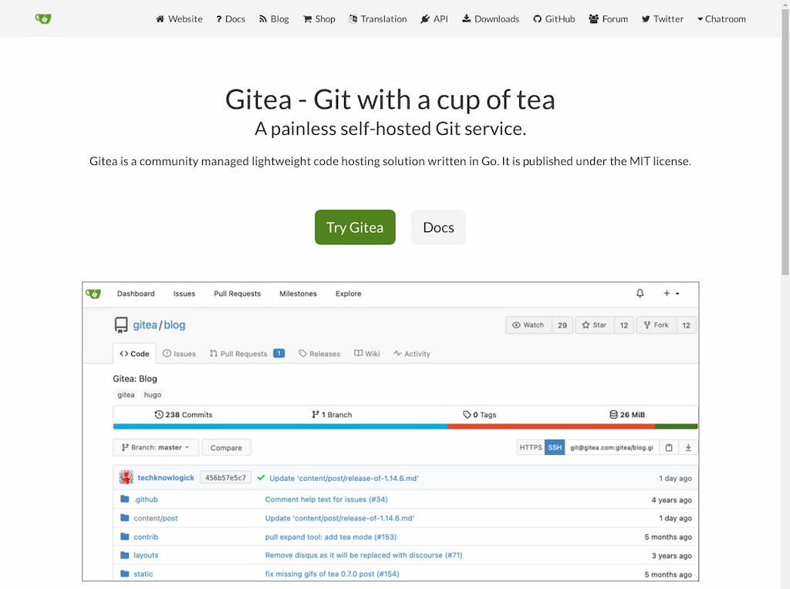Click the tag icon beside 0 Tags
The image size is (790, 589).
465,414
